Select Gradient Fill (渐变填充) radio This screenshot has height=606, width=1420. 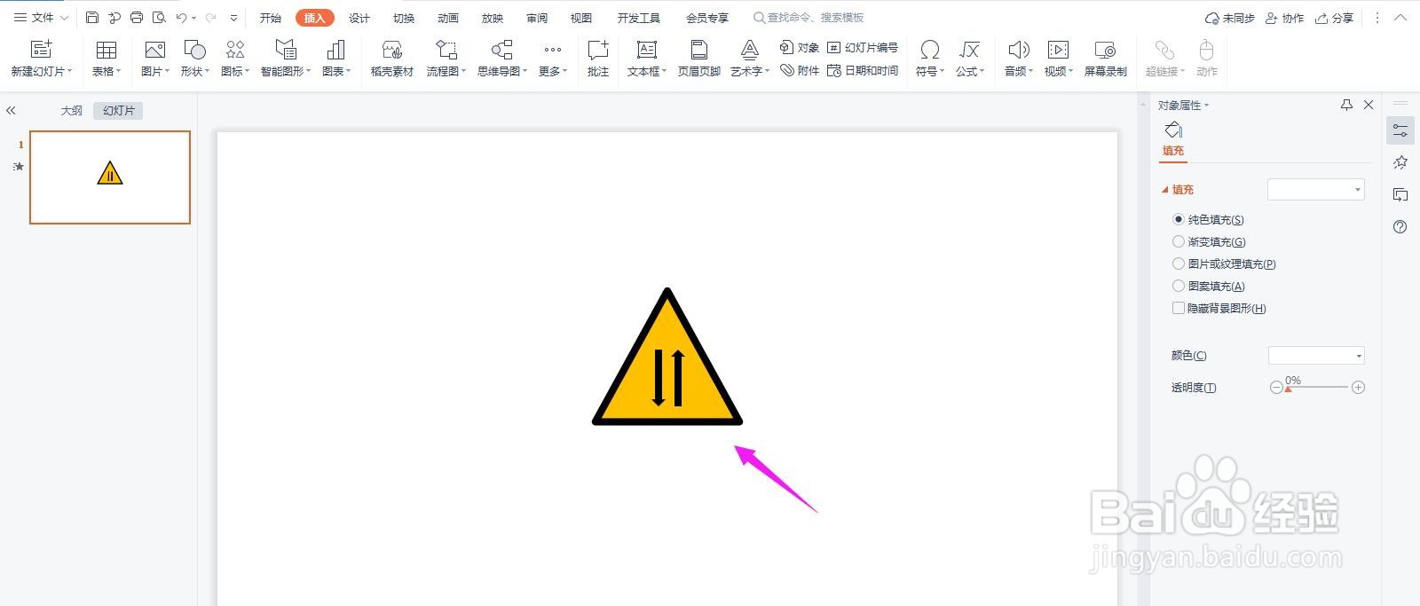(1179, 241)
